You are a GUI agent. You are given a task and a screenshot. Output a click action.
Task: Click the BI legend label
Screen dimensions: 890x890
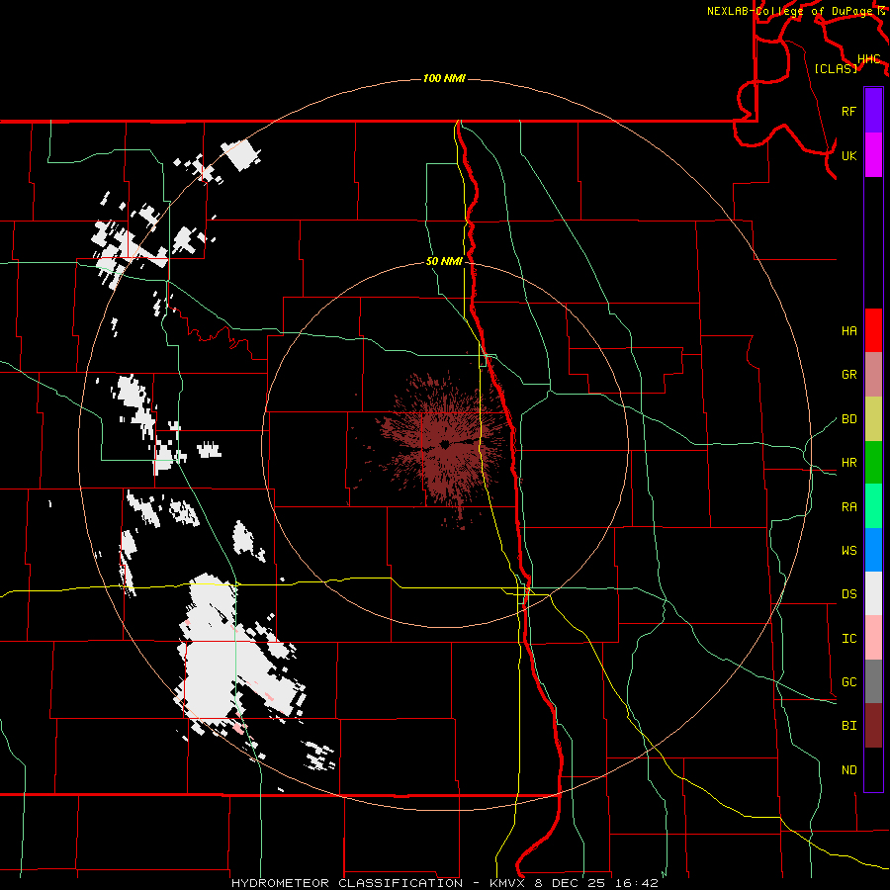tap(848, 726)
